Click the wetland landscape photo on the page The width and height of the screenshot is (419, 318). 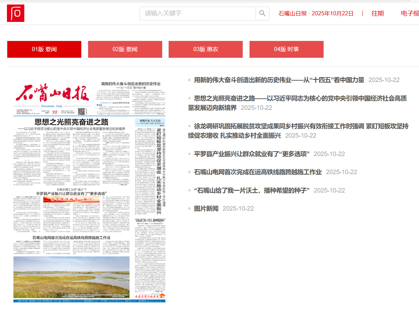71,275
